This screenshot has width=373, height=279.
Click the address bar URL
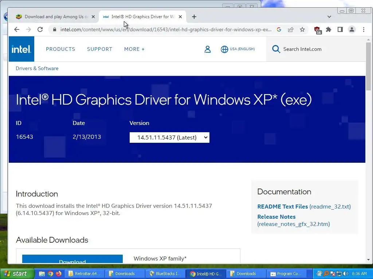[166, 29]
